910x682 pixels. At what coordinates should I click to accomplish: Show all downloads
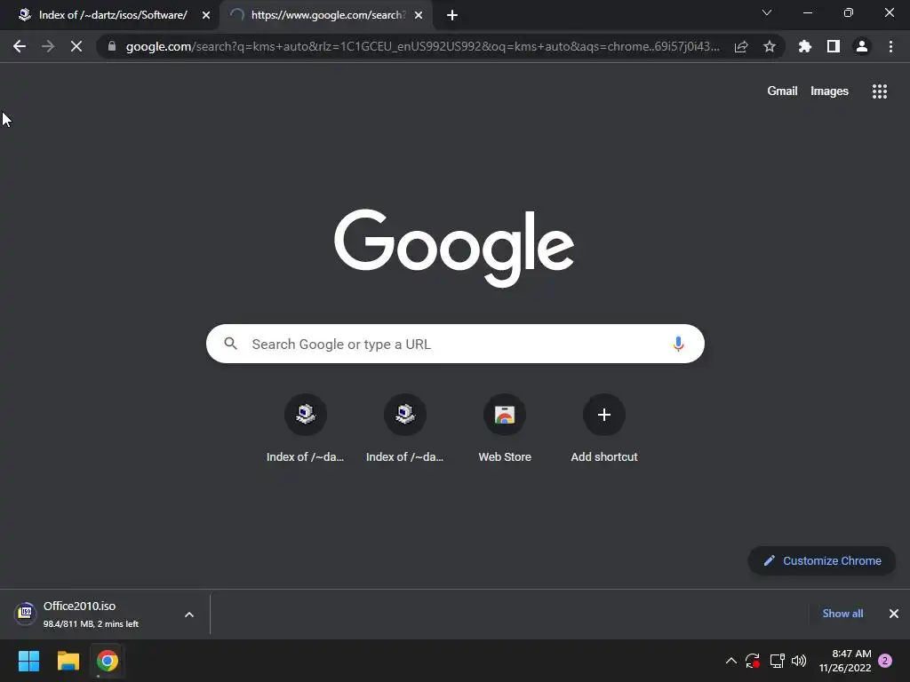coord(842,614)
